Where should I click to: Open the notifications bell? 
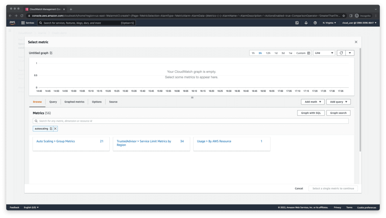tap(306, 23)
